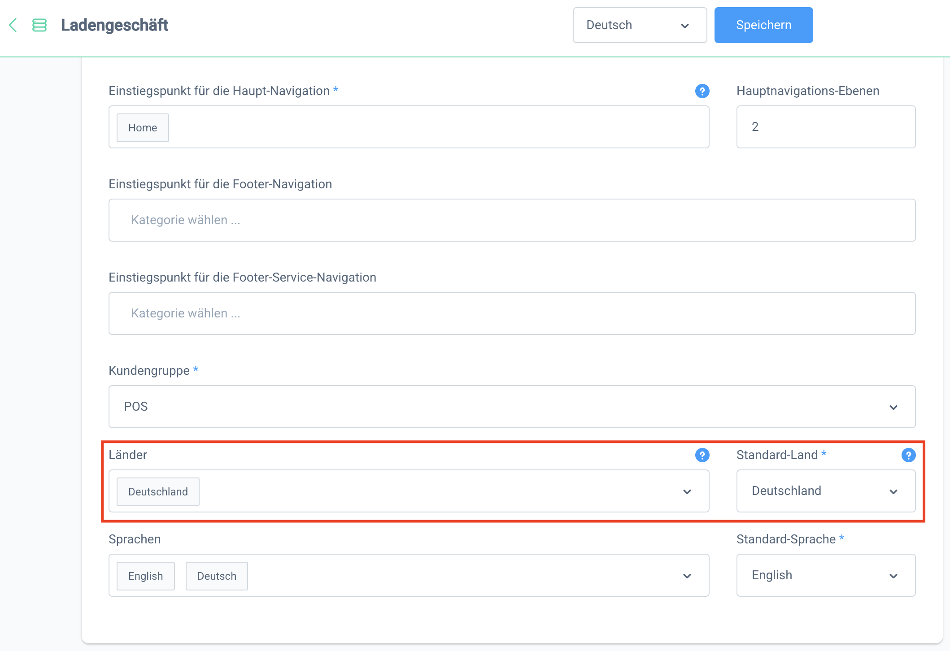Open the Länder help tooltip icon
Viewport: 950px width, 651px height.
pyautogui.click(x=702, y=455)
